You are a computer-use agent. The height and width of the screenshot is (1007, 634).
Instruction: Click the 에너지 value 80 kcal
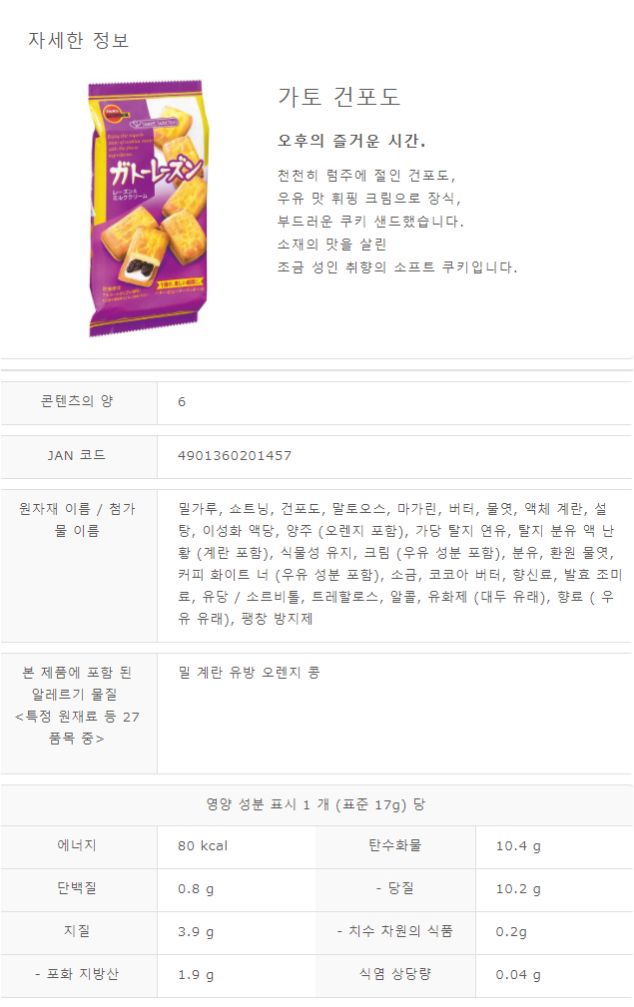pyautogui.click(x=203, y=846)
